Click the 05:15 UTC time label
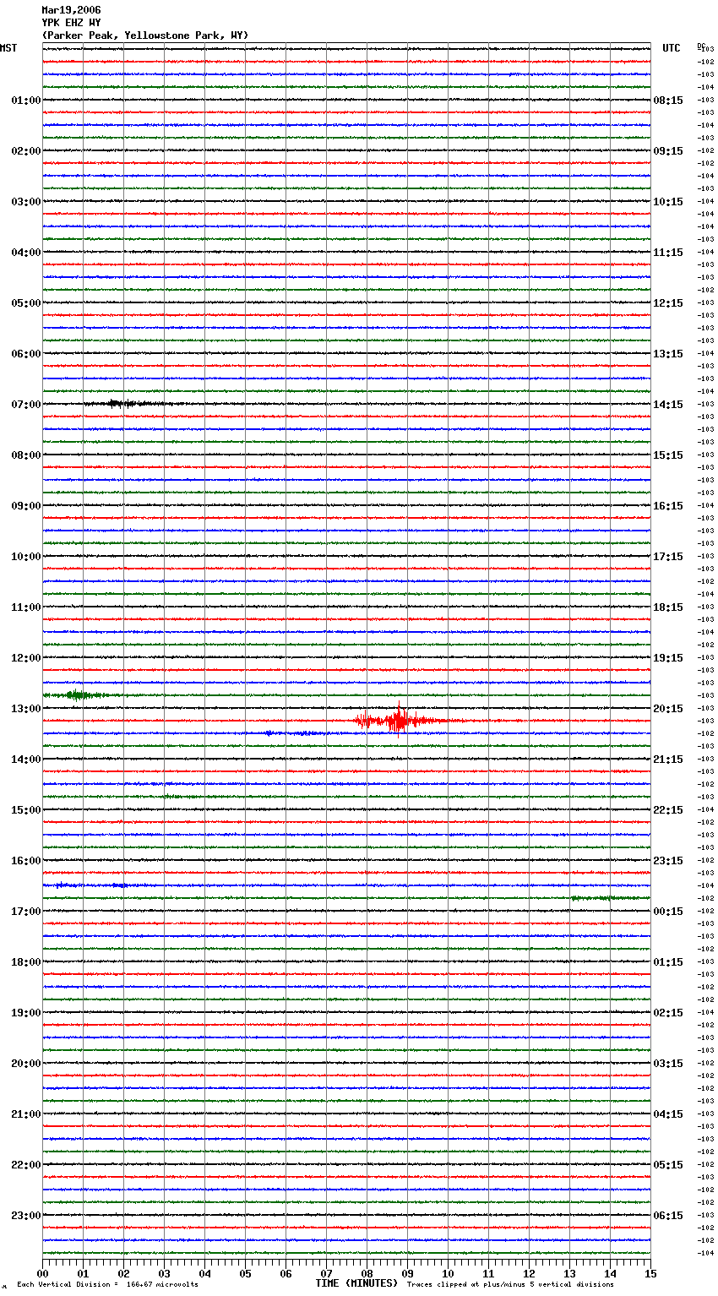 pos(668,1165)
